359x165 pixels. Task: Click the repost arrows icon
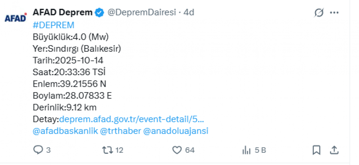(107, 150)
